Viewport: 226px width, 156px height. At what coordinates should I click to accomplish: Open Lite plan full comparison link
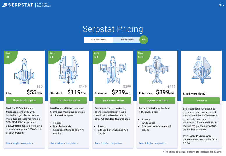tap(20, 143)
